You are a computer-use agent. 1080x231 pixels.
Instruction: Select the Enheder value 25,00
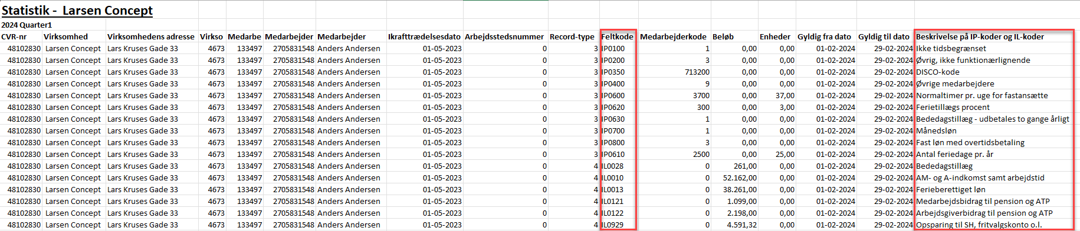click(x=785, y=154)
